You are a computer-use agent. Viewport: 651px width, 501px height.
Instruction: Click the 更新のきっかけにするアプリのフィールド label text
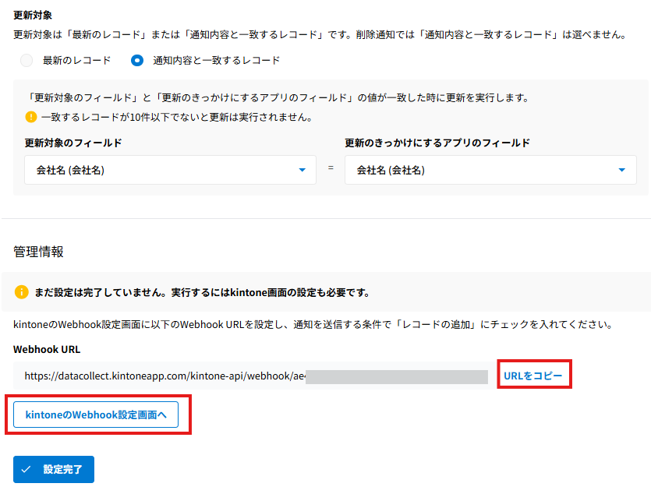[x=437, y=143]
